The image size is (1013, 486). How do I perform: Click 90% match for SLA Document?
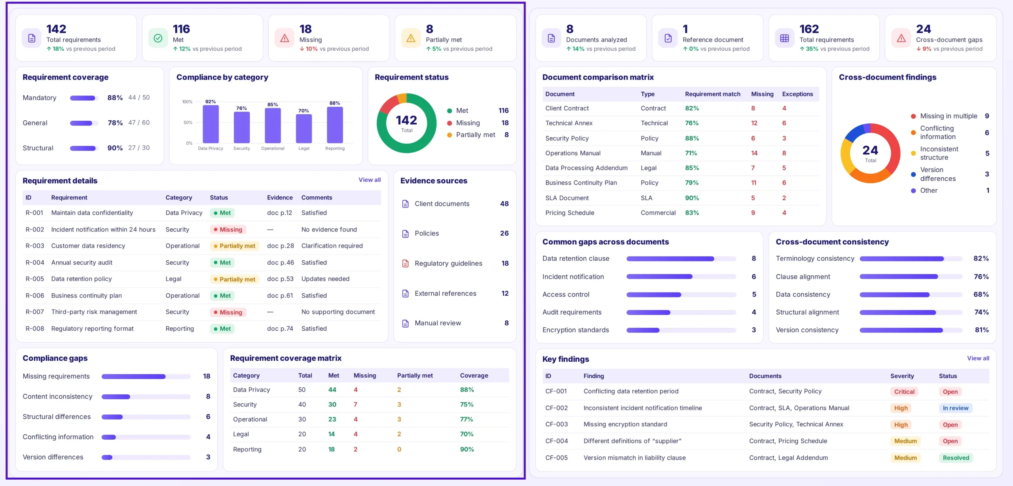coord(692,198)
